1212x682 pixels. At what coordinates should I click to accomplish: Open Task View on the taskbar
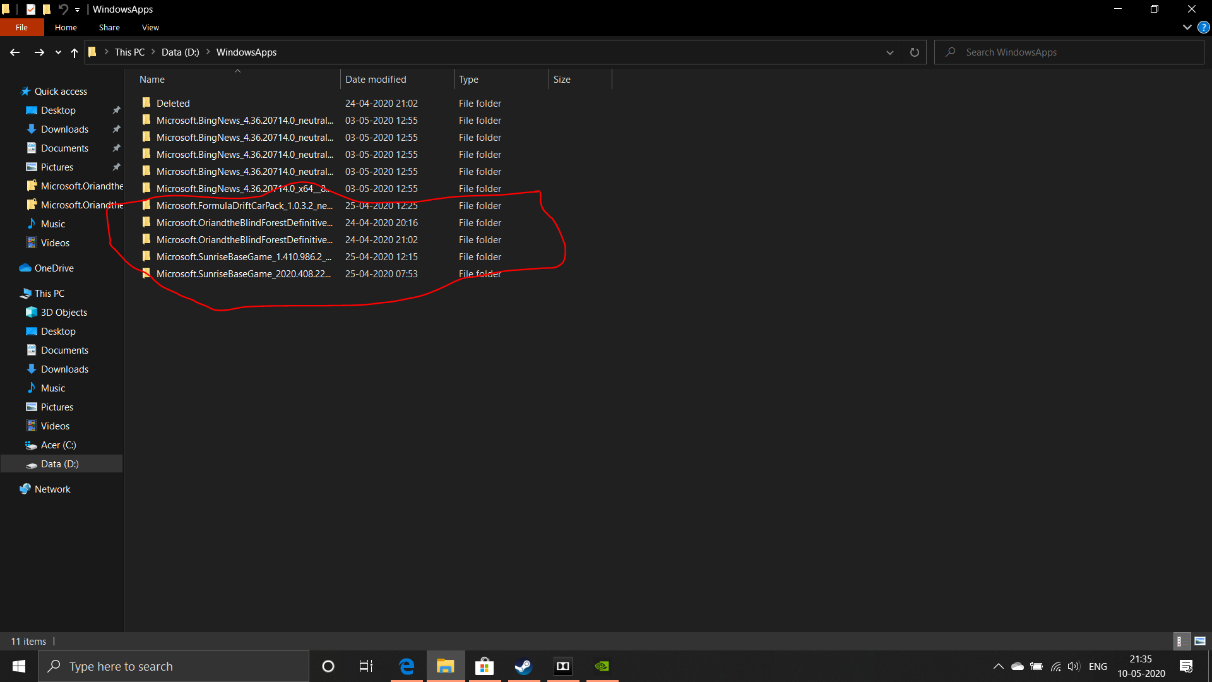point(366,666)
